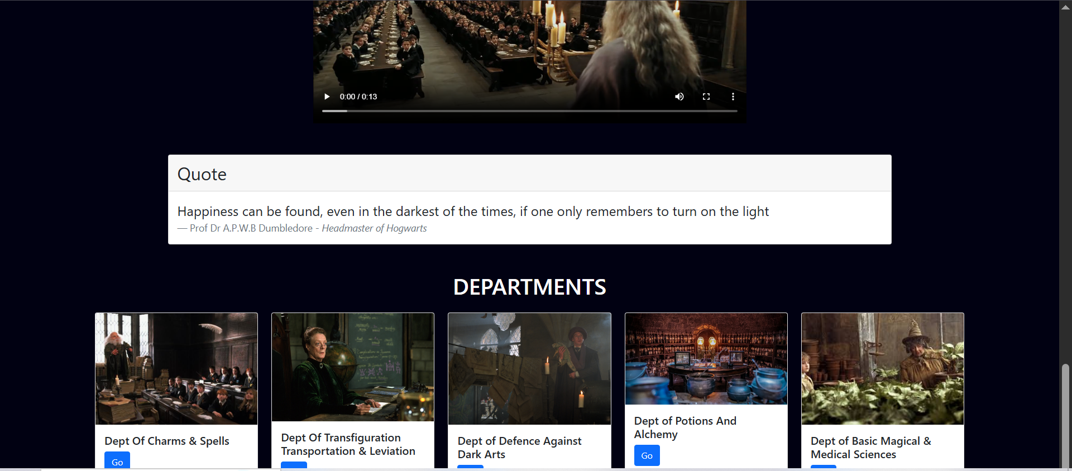This screenshot has width=1072, height=471.
Task: Open the Defence Against Dark Arts image
Action: [529, 369]
